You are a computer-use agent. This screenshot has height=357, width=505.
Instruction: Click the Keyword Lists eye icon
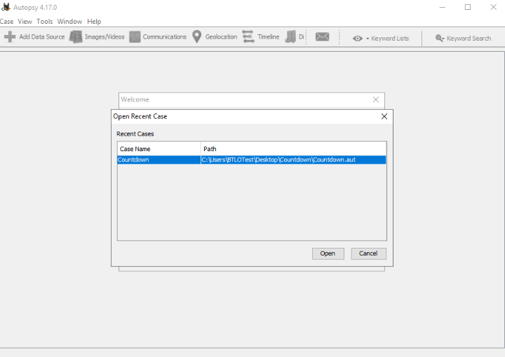(x=358, y=38)
